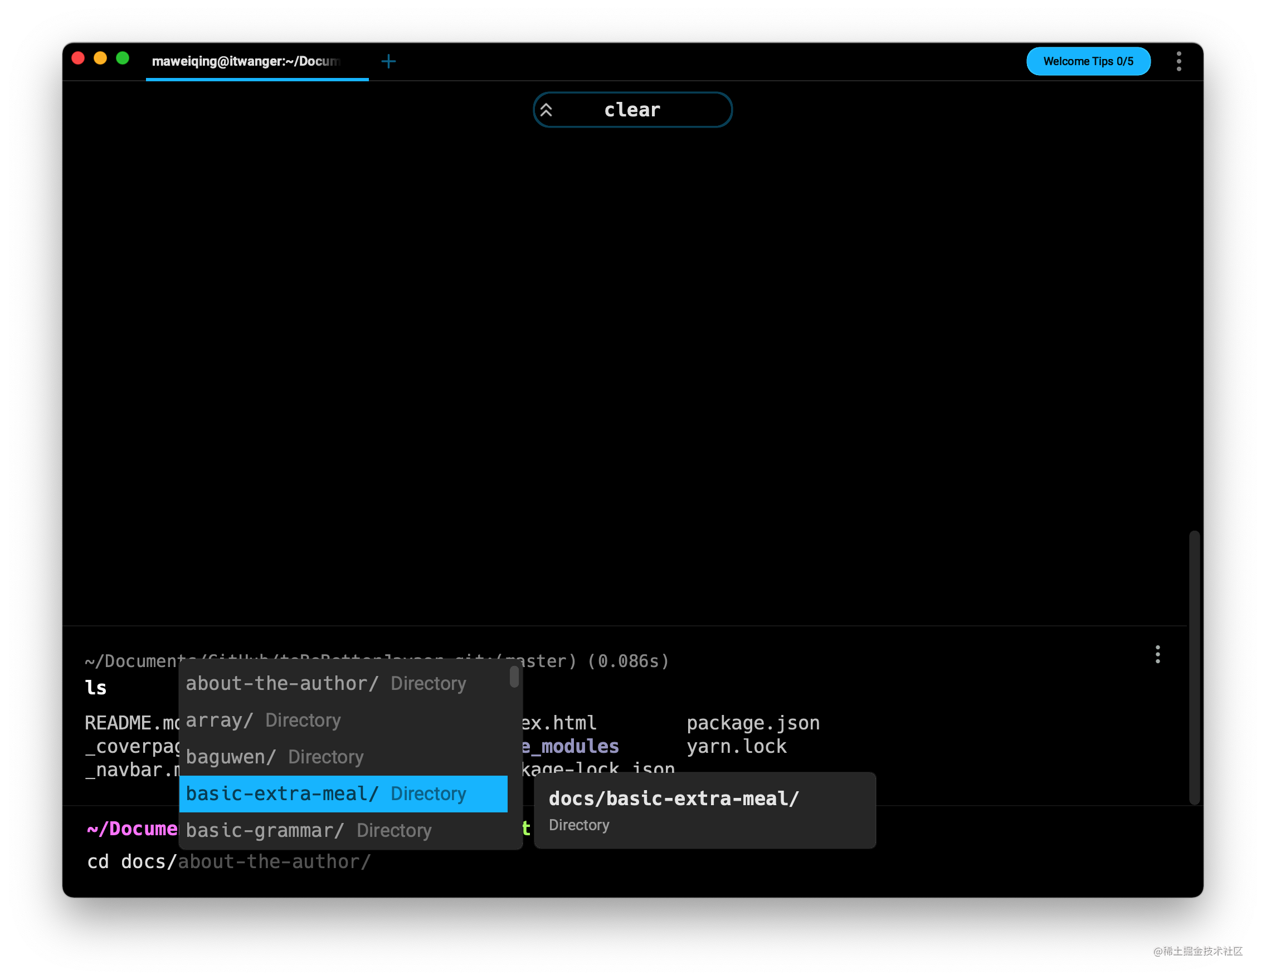Close the terminal window with red button
Screen dimensions: 1266x980
[78, 58]
